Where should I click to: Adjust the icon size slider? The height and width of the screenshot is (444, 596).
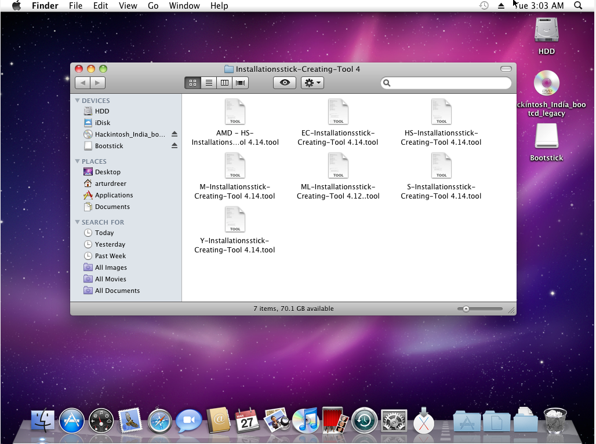[x=466, y=309]
